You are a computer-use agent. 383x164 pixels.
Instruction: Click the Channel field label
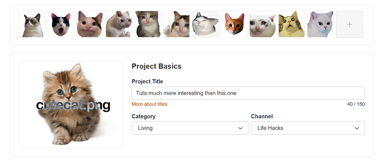click(x=262, y=116)
